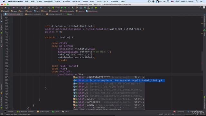206x116 pixels.
Task: Open the Terminal tool window
Action: tap(9, 111)
